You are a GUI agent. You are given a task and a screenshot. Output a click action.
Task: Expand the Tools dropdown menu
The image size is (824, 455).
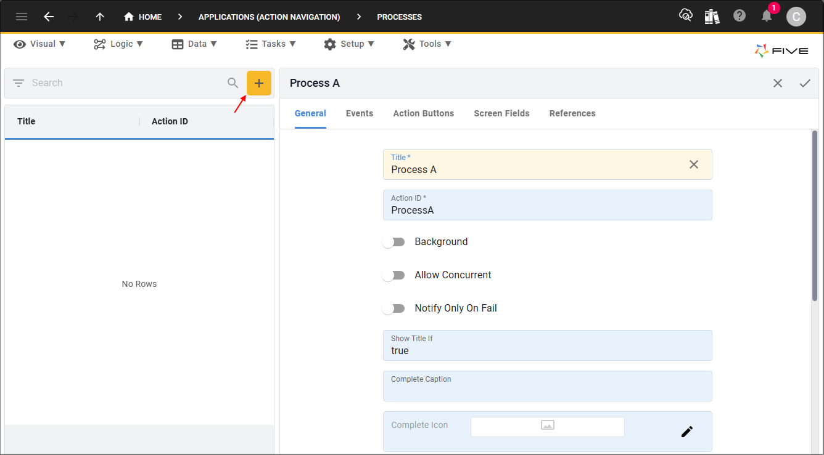427,44
